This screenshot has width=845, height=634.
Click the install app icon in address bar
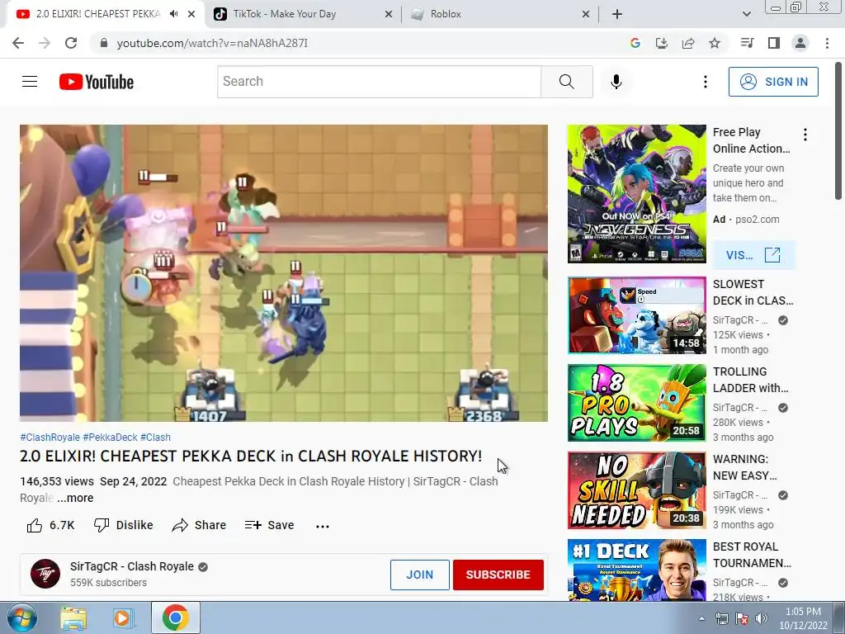pyautogui.click(x=661, y=43)
